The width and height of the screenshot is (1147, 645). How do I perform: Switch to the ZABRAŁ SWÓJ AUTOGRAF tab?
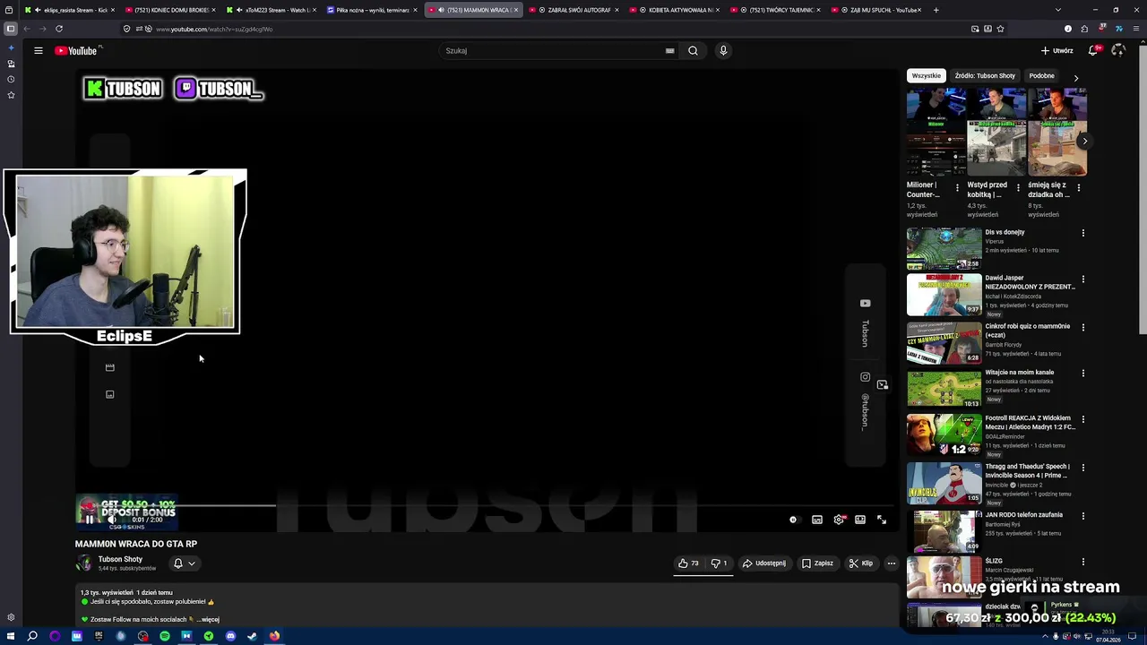(x=574, y=10)
